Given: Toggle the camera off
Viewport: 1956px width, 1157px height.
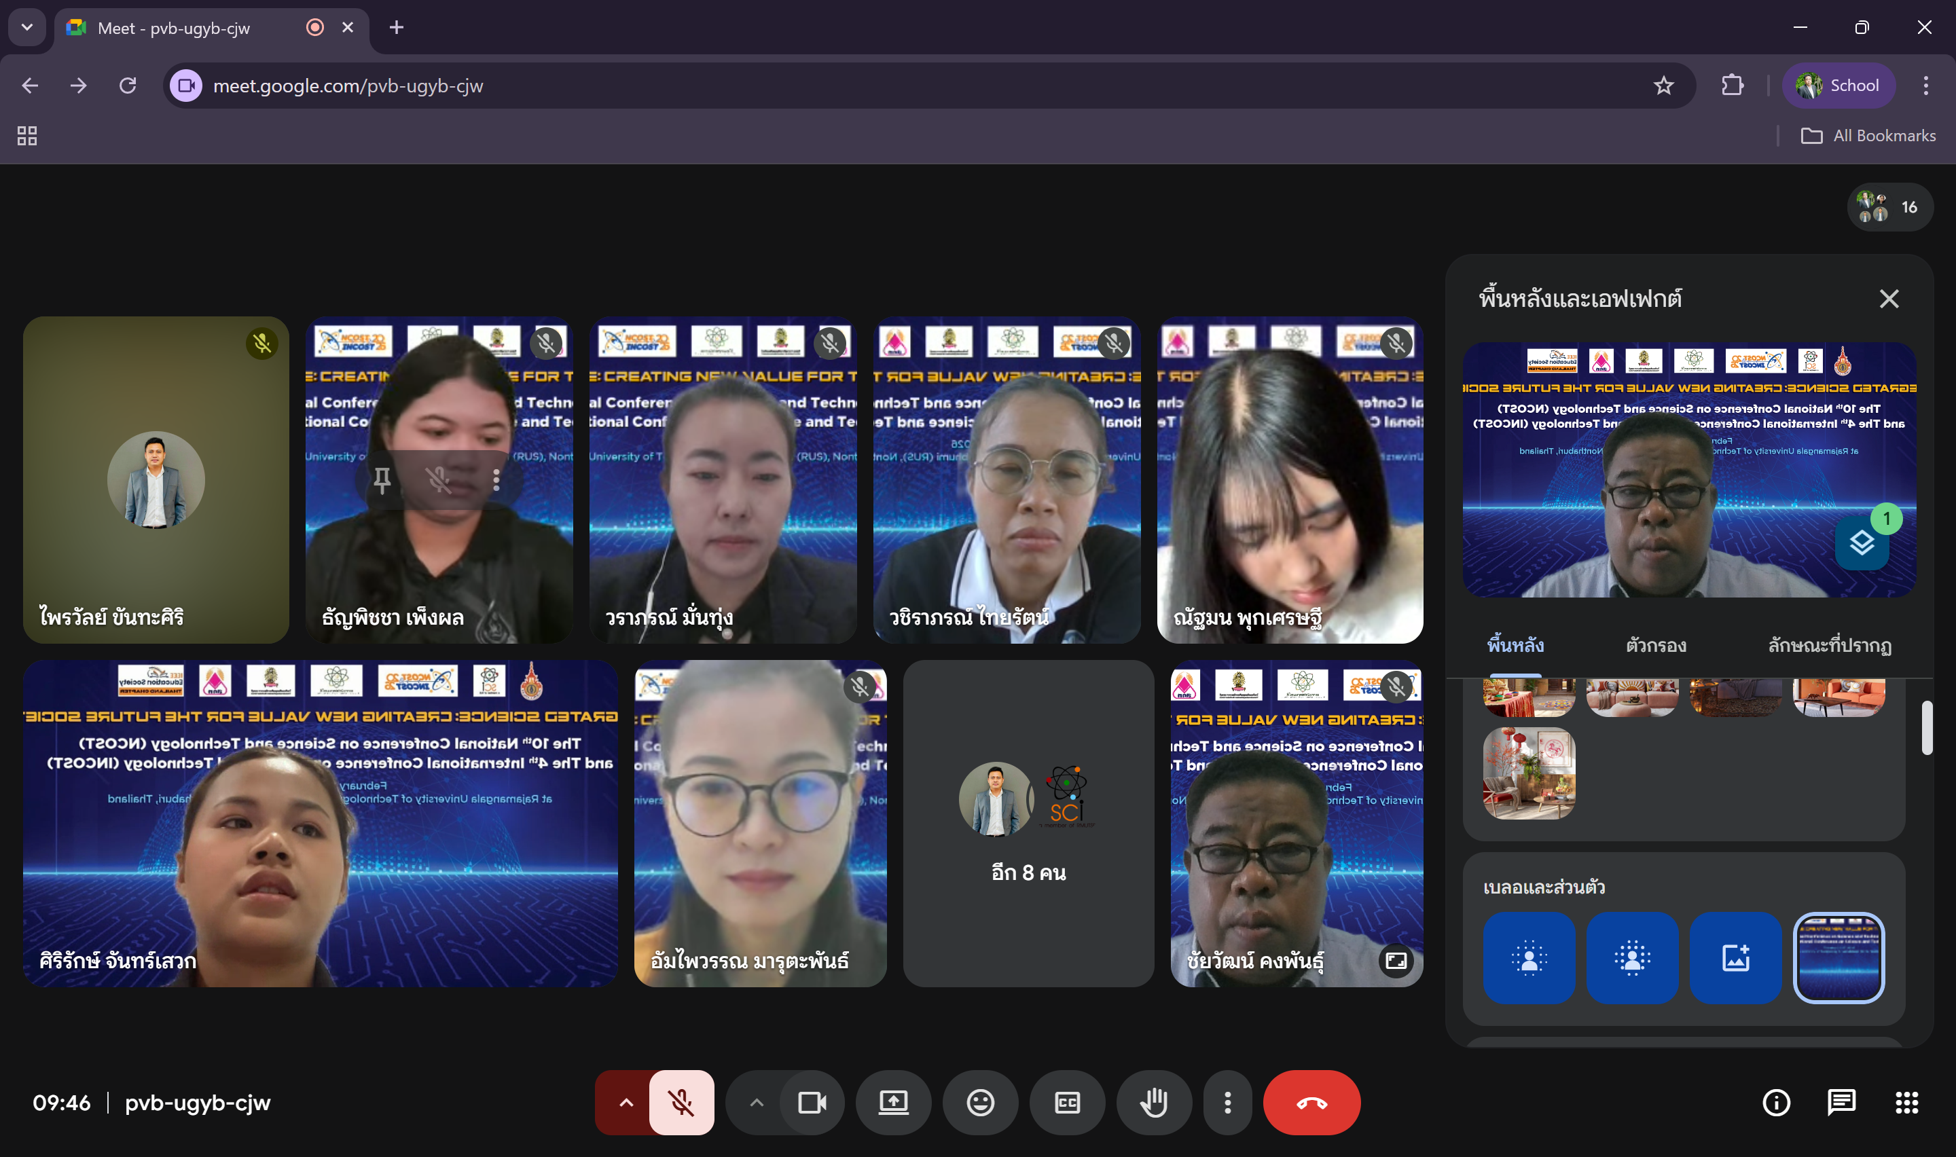Looking at the screenshot, I should point(812,1103).
